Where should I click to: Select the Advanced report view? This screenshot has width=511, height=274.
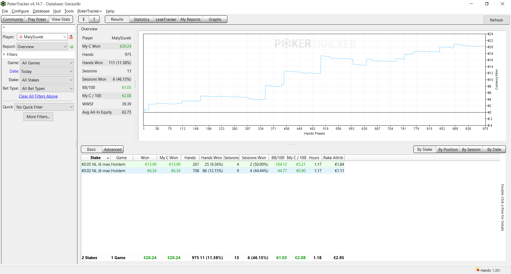pos(113,150)
